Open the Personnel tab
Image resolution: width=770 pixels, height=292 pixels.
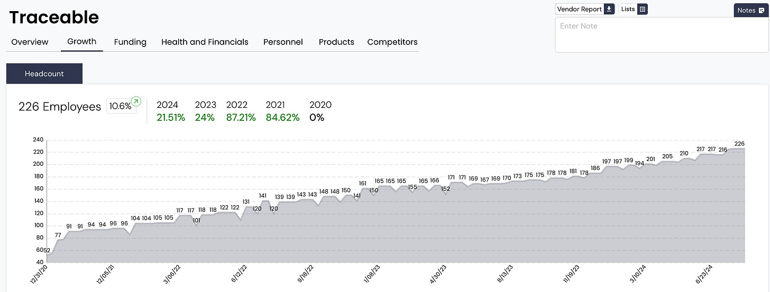283,42
